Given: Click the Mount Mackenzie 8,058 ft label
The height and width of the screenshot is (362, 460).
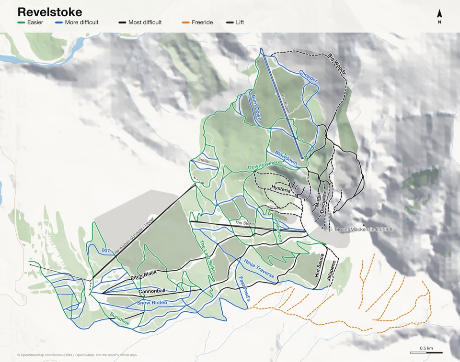Looking at the screenshot, I should pyautogui.click(x=364, y=230).
